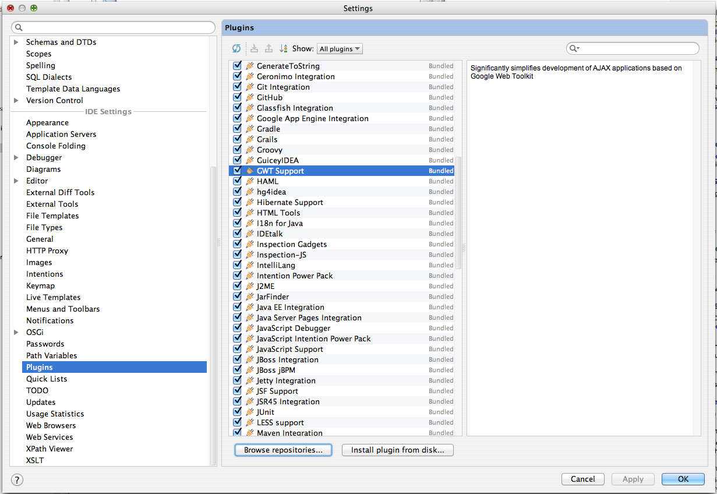Toggle the GWT Support plugin checkbox

click(237, 171)
